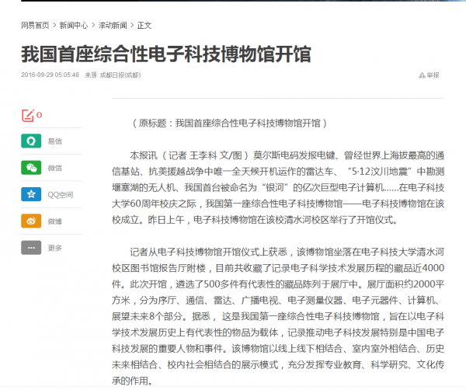Click the 原标题 line in the article
Viewport: 466px width, 390px height.
[229, 123]
